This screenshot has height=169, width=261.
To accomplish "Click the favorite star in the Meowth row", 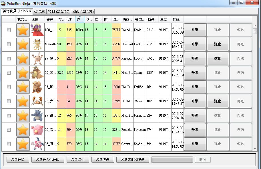I will tap(23, 44).
